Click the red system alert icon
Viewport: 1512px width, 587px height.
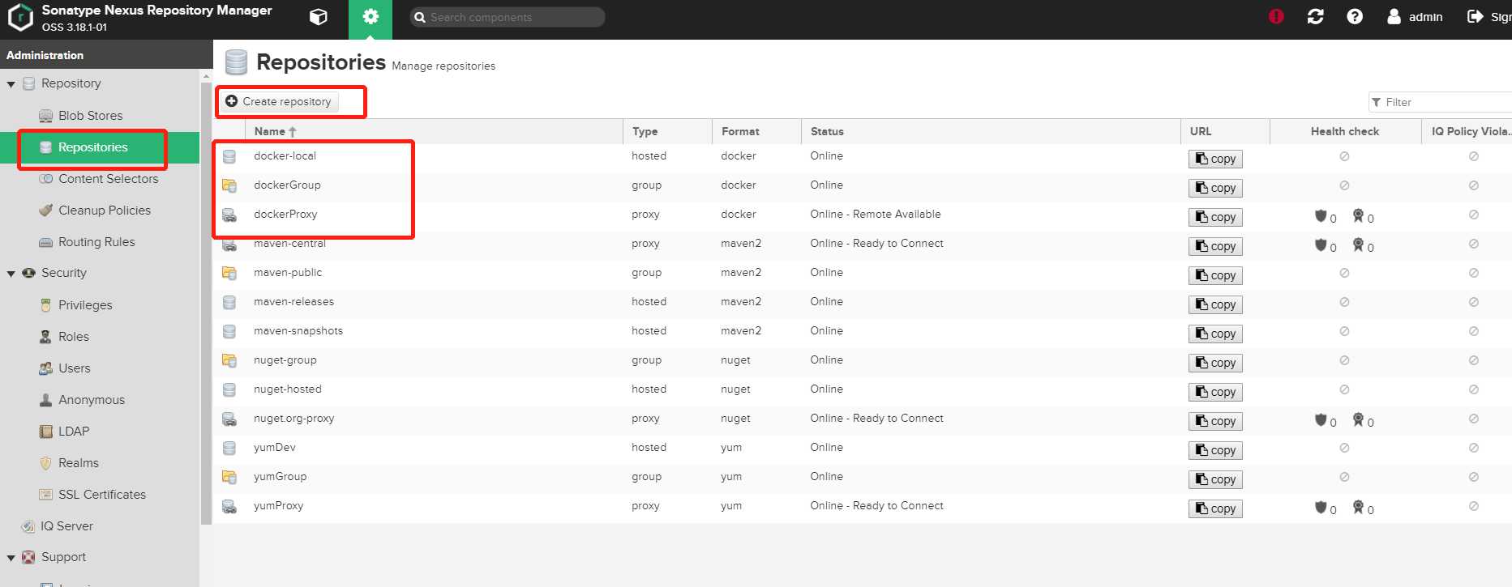pos(1276,16)
